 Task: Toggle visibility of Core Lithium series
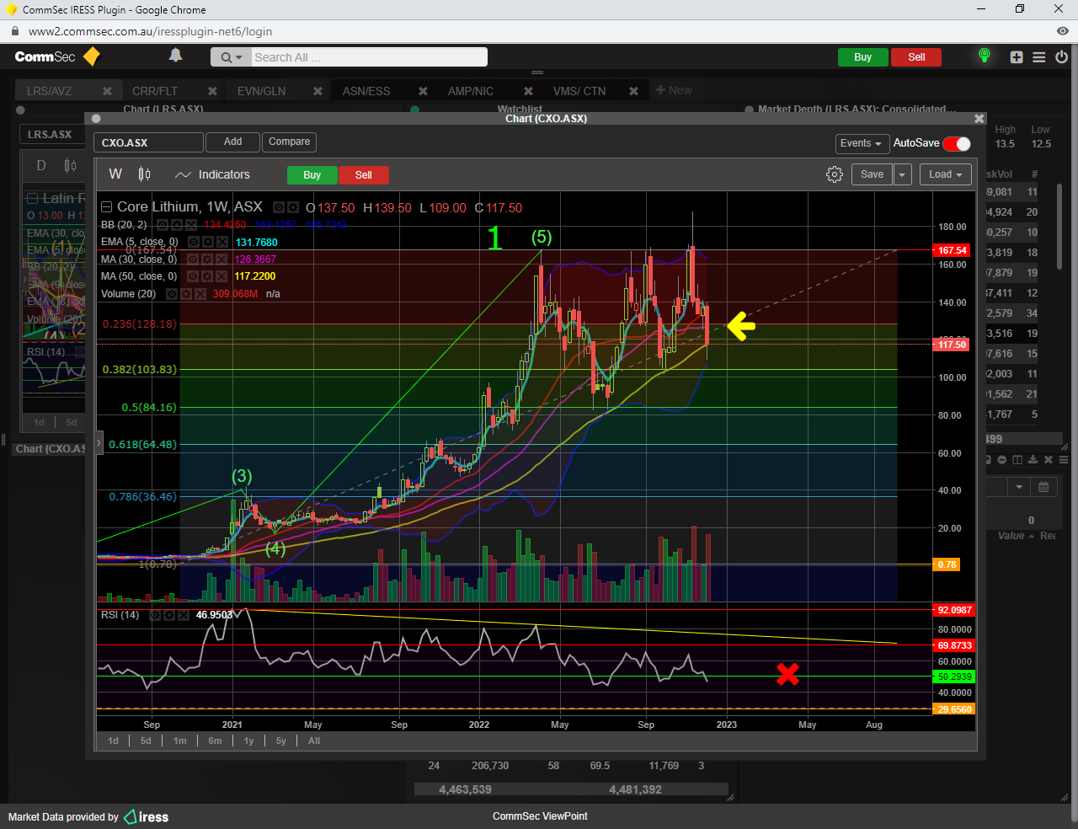(x=279, y=207)
